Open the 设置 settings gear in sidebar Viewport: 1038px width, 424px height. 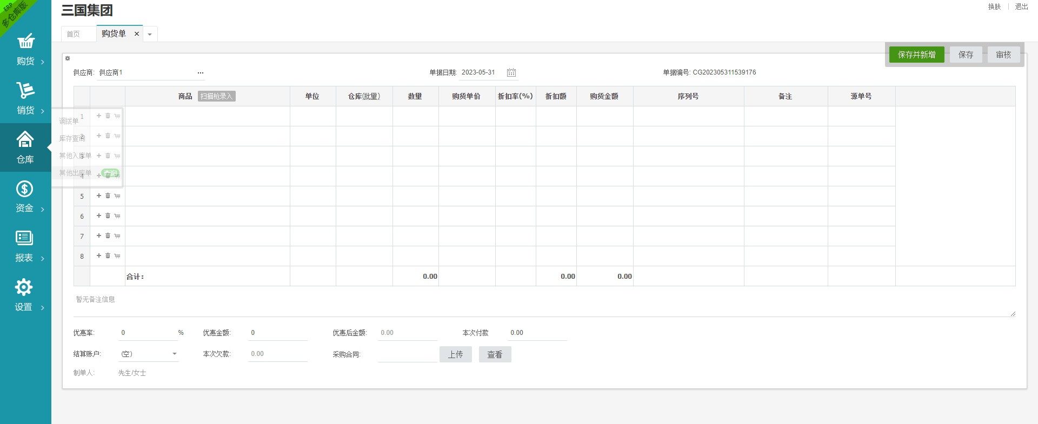coord(24,287)
